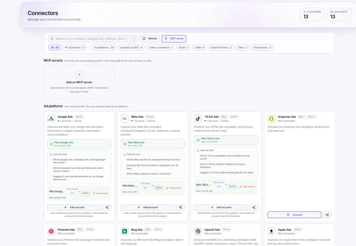Click the Snapchat Ads ghost icon

(x=271, y=118)
